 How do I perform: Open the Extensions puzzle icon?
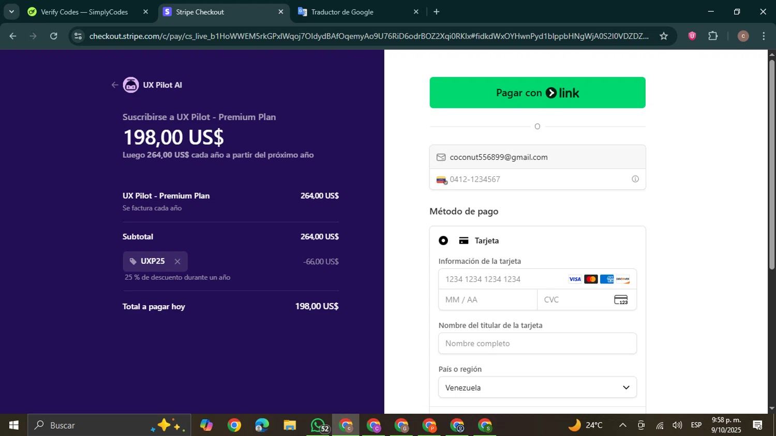point(713,36)
